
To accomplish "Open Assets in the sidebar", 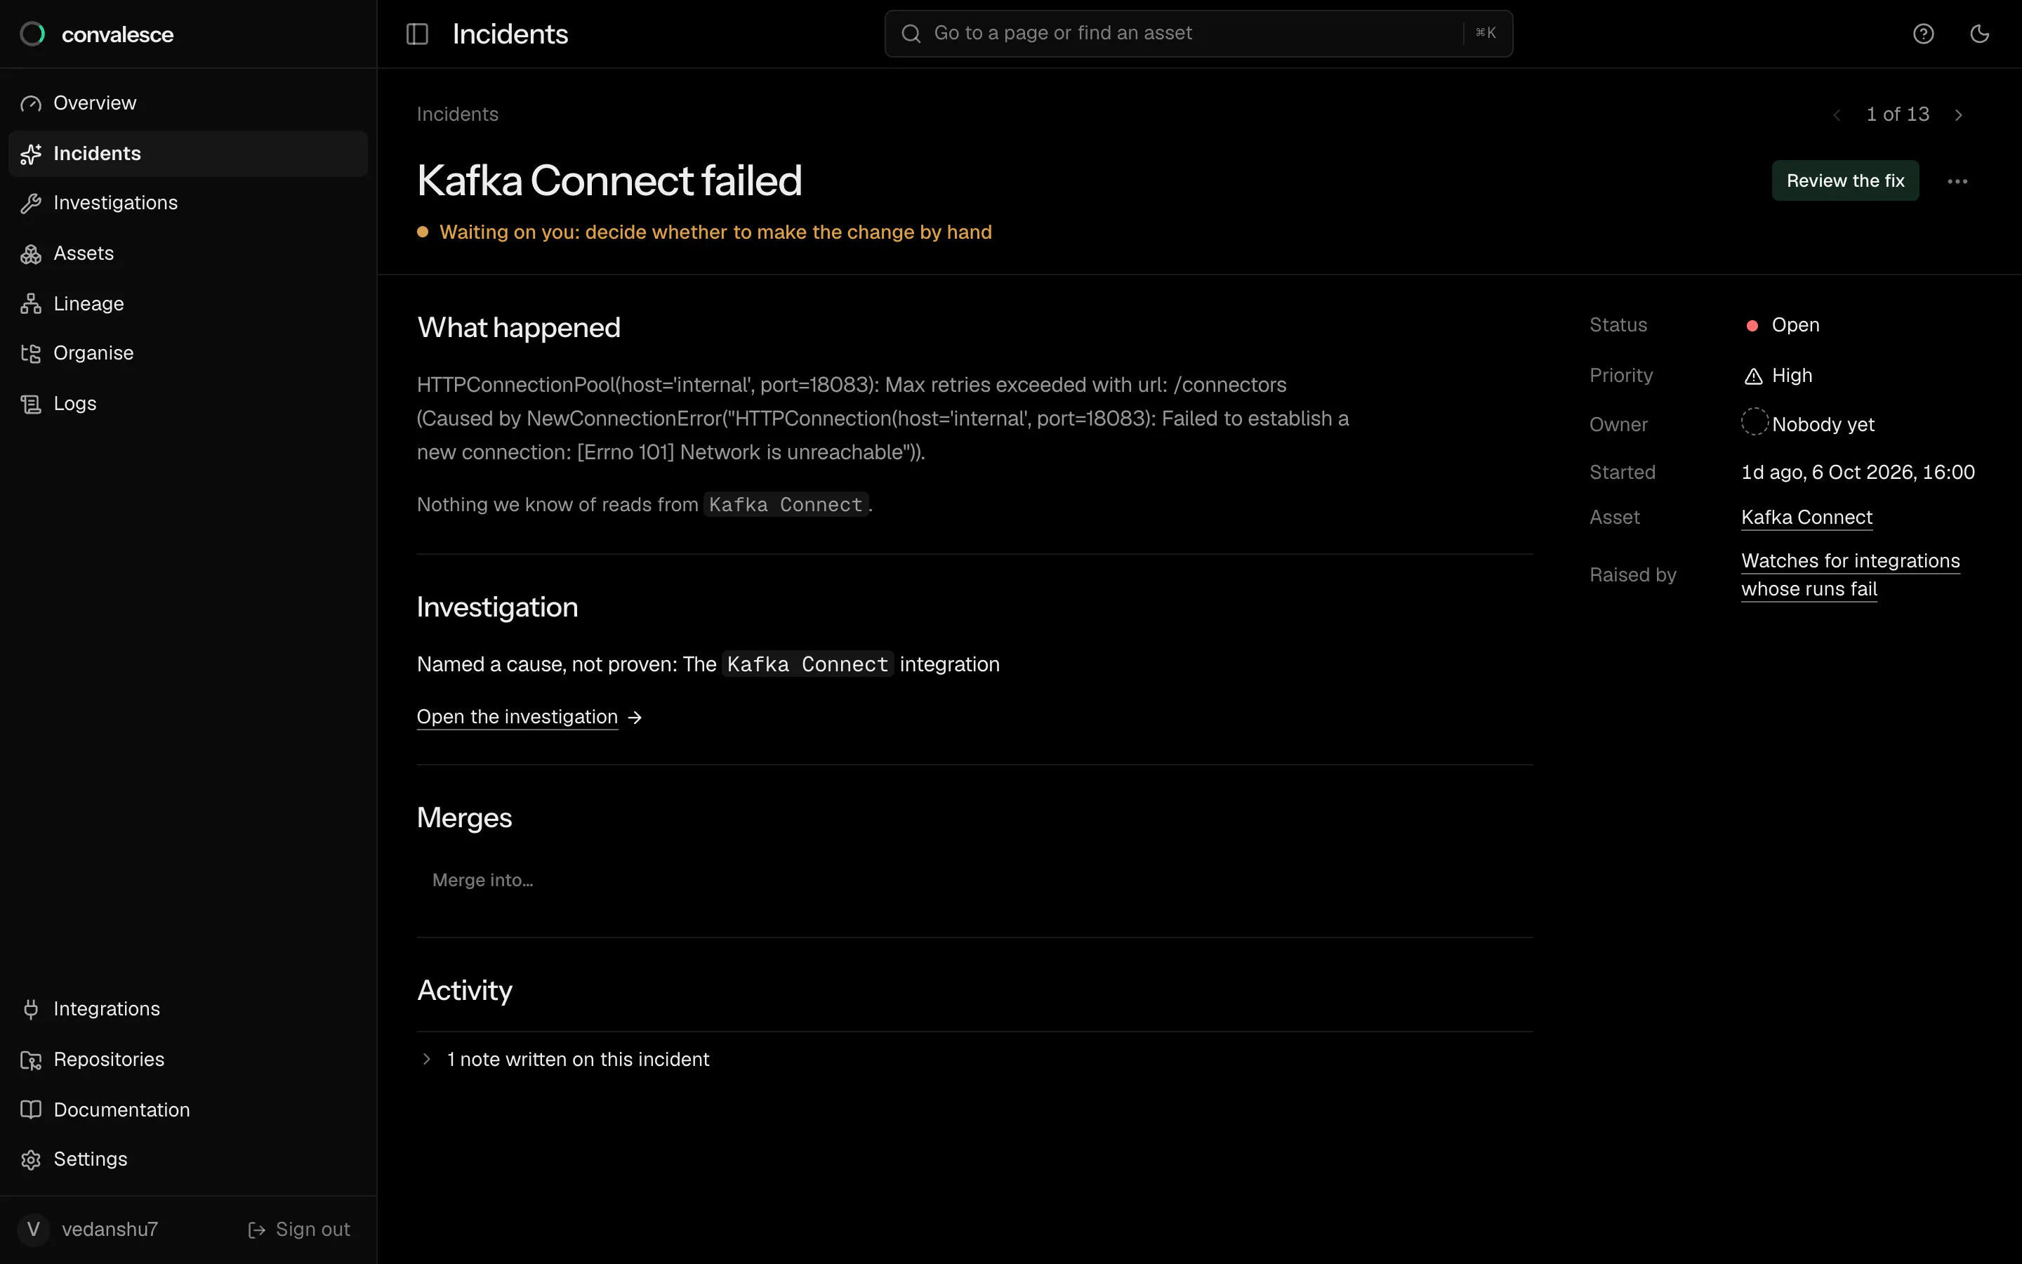I will click(188, 254).
